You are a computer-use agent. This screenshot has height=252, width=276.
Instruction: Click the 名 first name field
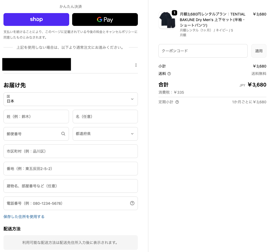pos(105,116)
